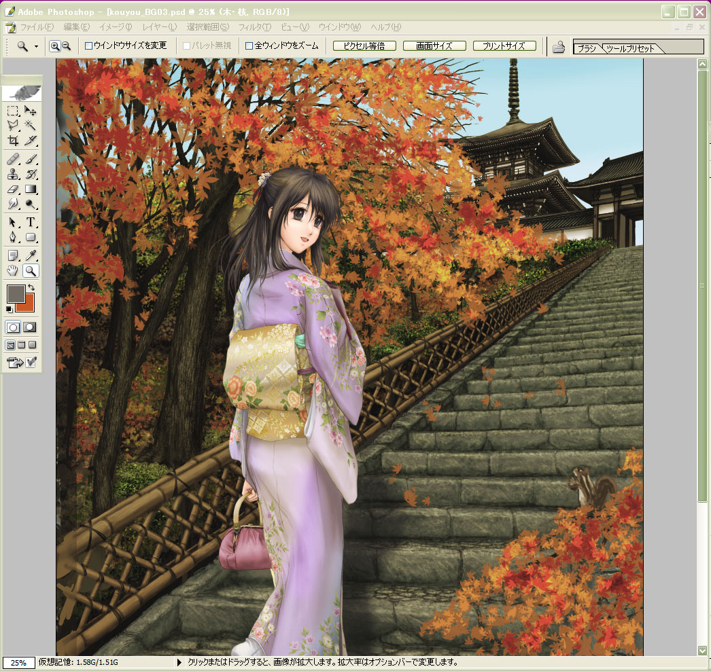Click the feather logo atop the toolbox
The height and width of the screenshot is (671, 711).
point(22,93)
